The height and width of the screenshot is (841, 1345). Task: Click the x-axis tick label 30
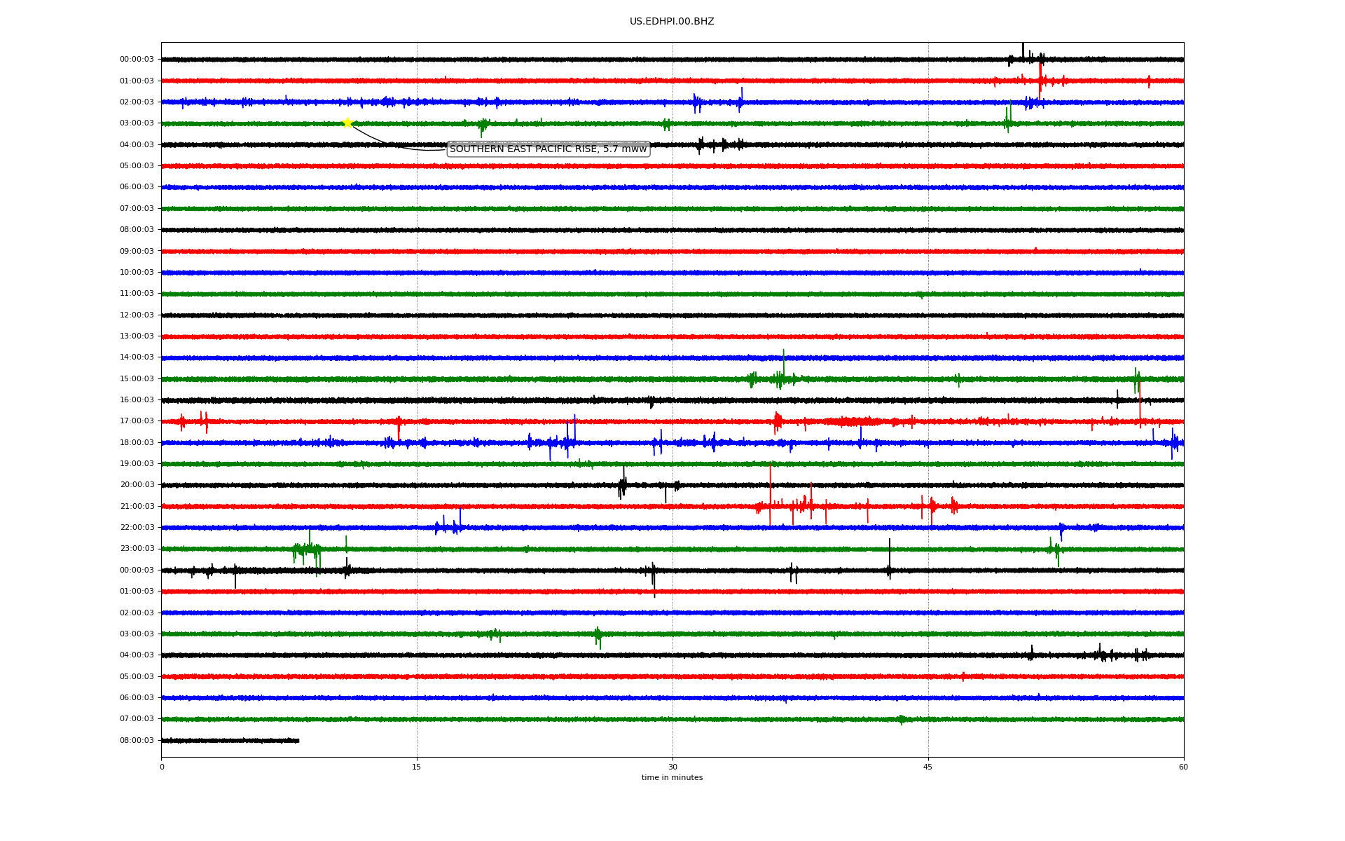coord(672,767)
